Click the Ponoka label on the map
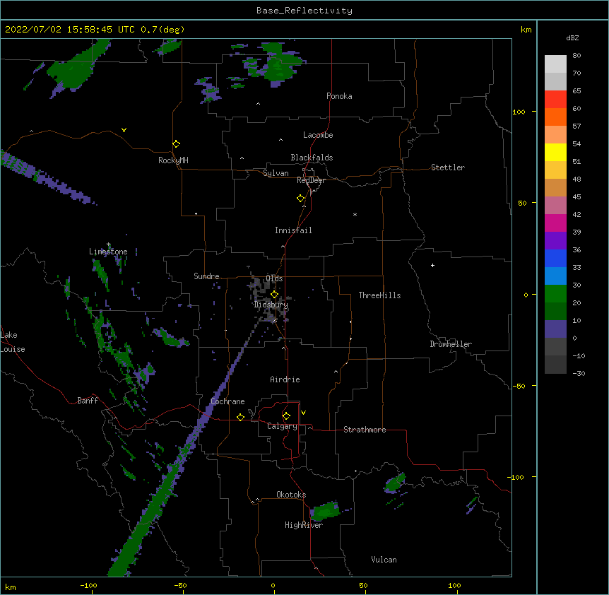Screen dimensions: 609x595 tap(339, 96)
